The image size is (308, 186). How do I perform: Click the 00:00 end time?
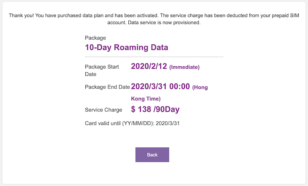click(x=179, y=87)
